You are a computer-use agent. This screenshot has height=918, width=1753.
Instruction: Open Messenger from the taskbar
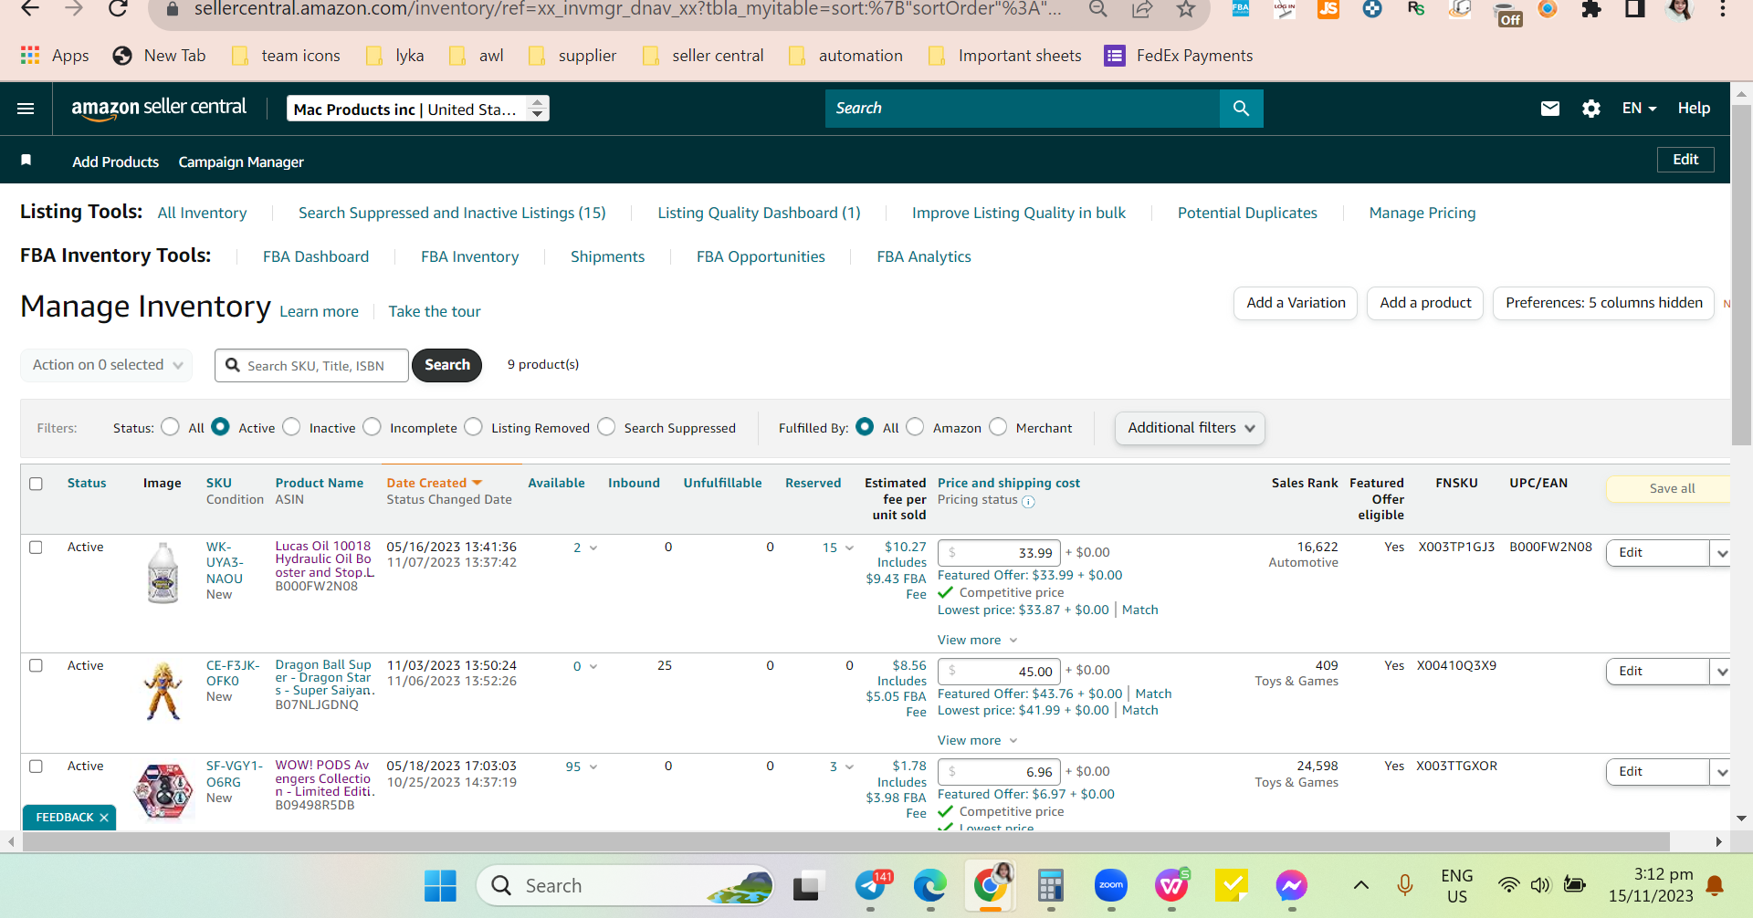[1291, 885]
